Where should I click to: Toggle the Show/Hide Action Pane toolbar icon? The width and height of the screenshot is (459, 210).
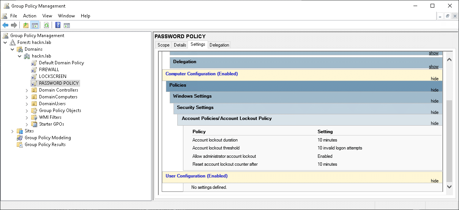(x=67, y=25)
